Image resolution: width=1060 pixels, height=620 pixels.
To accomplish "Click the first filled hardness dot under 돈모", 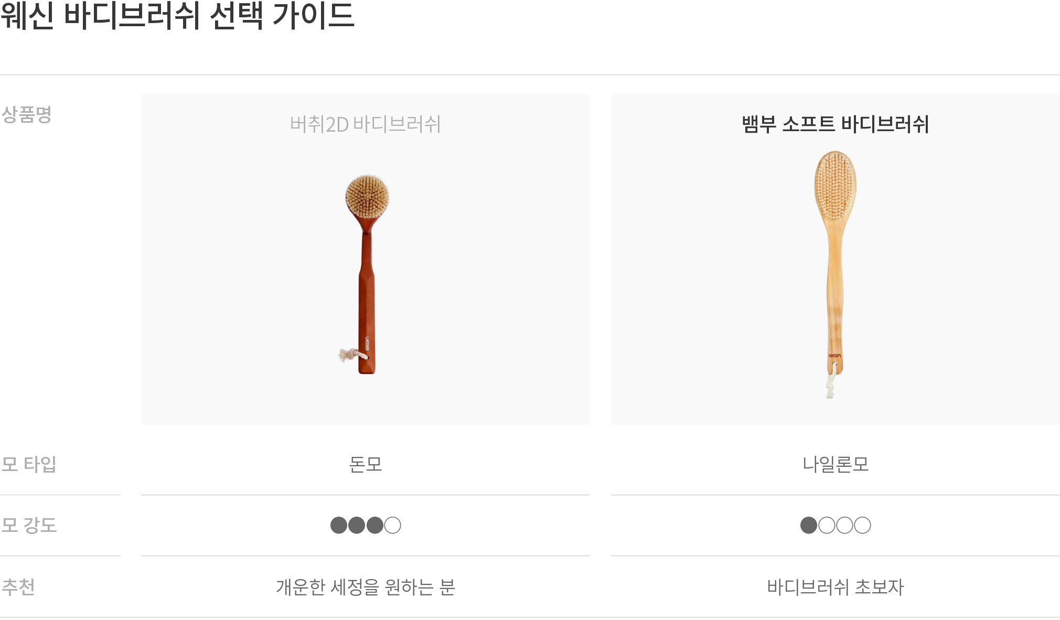I will [x=339, y=525].
